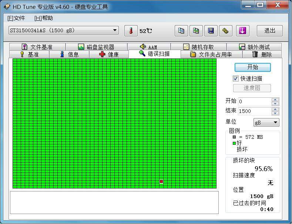Click the 95.6% damaged blocks value

point(264,169)
